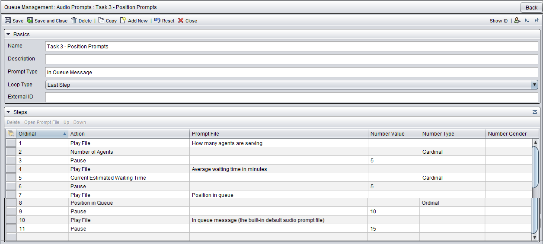Click the red X Close item
Screen dimensions: 543x244
[187, 21]
